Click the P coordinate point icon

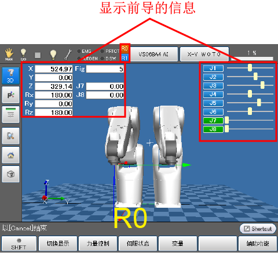[10, 95]
